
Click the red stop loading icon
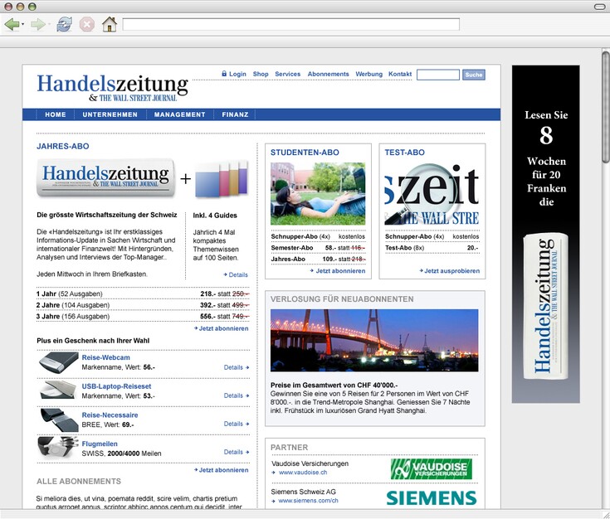pyautogui.click(x=87, y=25)
